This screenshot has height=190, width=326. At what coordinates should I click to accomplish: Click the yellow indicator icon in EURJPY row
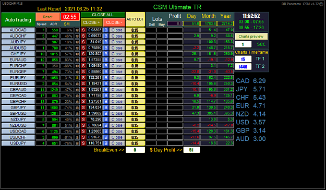point(77,78)
